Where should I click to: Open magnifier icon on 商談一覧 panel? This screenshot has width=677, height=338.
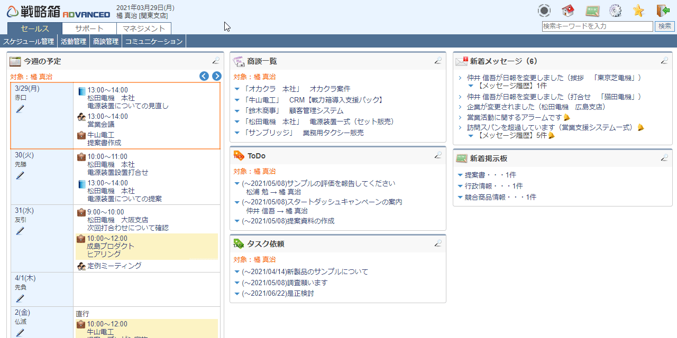(438, 61)
